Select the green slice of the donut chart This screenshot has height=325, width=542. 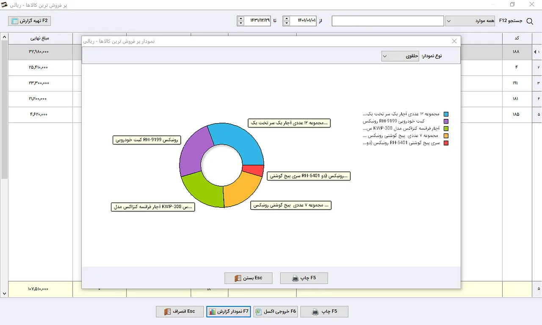coord(204,191)
